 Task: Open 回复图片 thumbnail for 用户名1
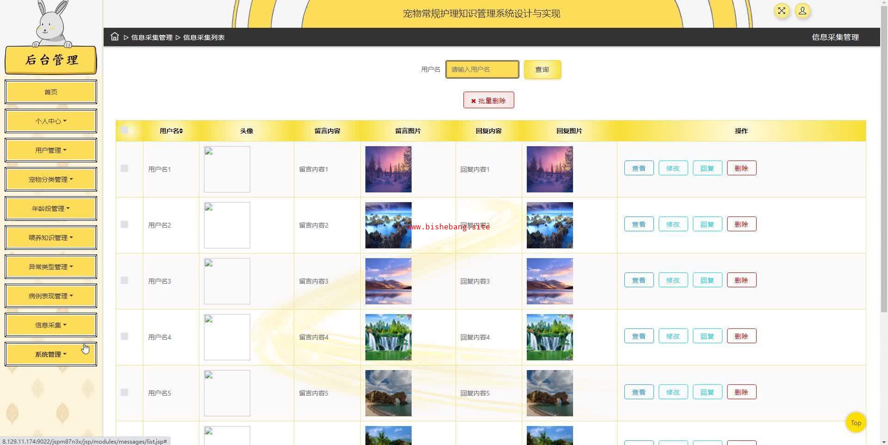pos(550,169)
